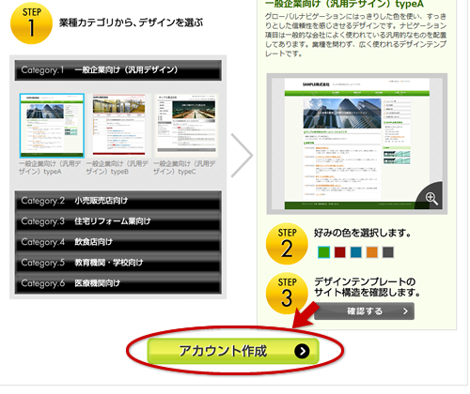Select typeC design thumbnail
470x394 pixels.
tap(187, 125)
